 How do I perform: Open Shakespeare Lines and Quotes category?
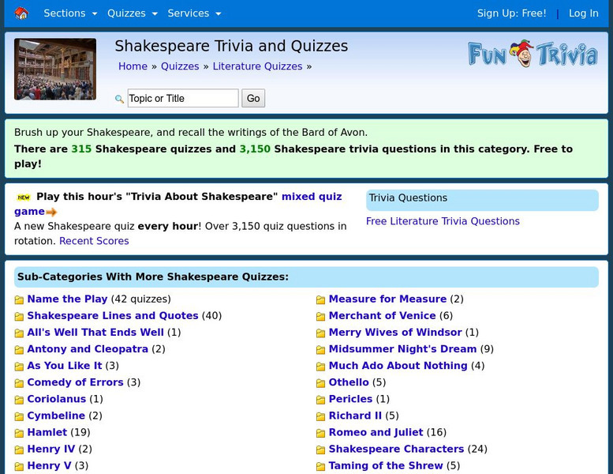[113, 315]
